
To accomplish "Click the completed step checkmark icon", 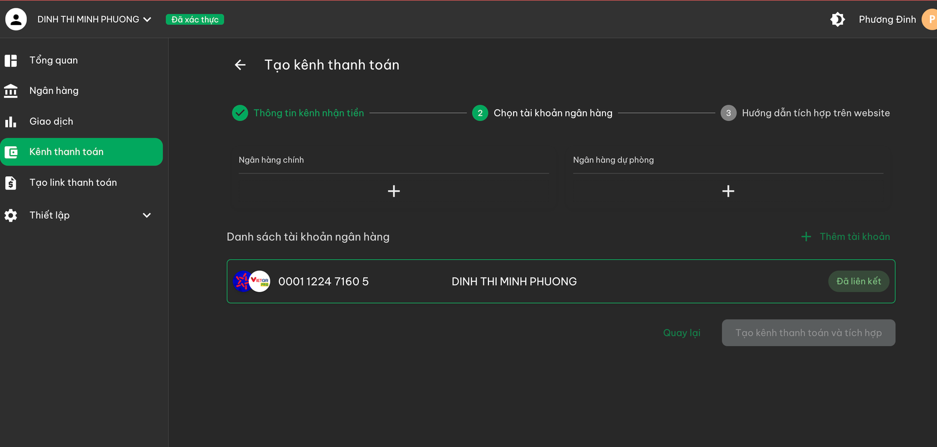I will (240, 113).
